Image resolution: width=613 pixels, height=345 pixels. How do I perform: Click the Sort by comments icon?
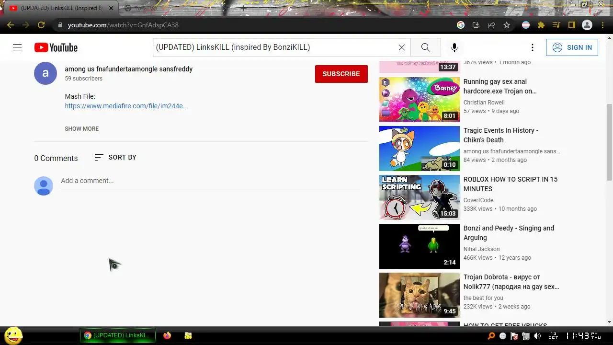pyautogui.click(x=99, y=157)
